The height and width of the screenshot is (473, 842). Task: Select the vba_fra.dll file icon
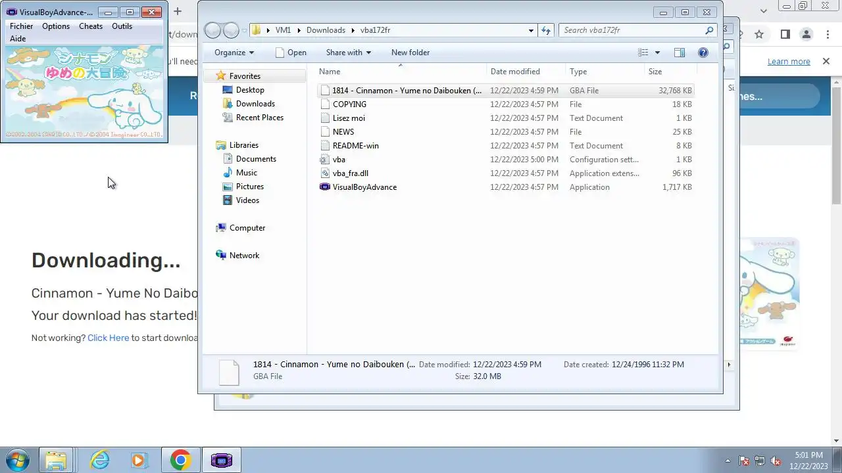(324, 173)
